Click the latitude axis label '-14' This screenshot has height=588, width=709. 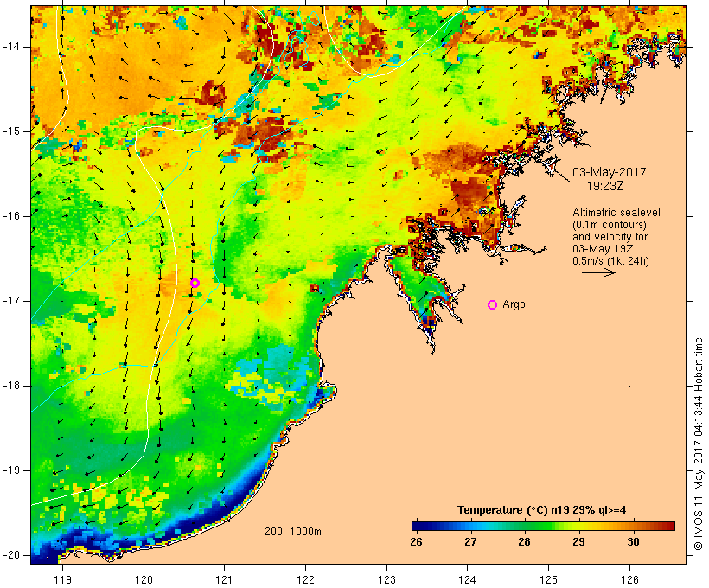point(10,47)
